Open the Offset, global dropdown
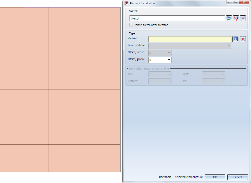The image size is (251, 183). click(160, 60)
